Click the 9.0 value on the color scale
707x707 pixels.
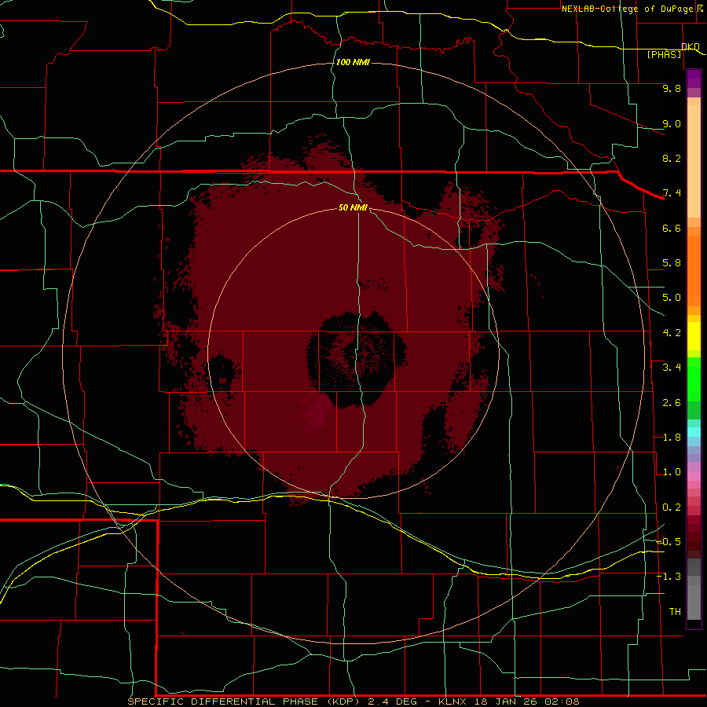coord(672,123)
